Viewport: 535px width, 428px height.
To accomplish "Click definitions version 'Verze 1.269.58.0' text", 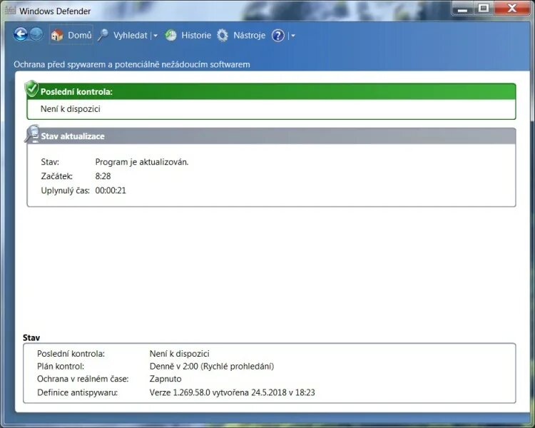I will click(x=180, y=392).
